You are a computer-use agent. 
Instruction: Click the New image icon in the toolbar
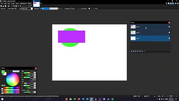(1, 6)
